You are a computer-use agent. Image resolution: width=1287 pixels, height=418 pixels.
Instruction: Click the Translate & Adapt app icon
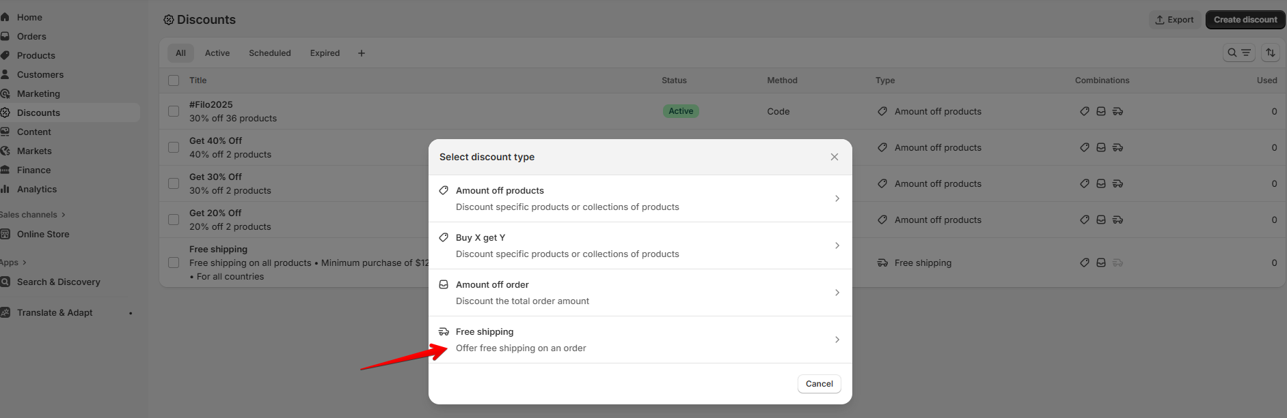pos(5,312)
